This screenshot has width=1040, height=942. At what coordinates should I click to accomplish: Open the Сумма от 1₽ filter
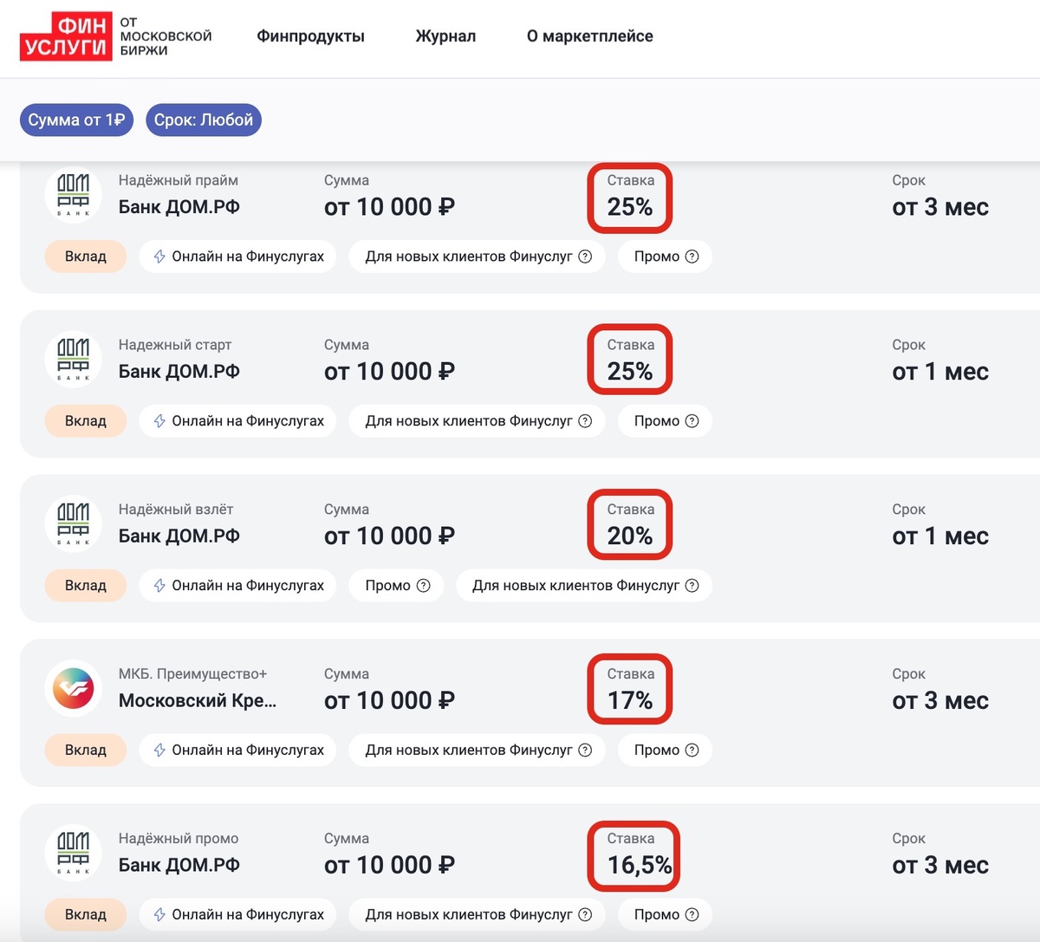[76, 120]
